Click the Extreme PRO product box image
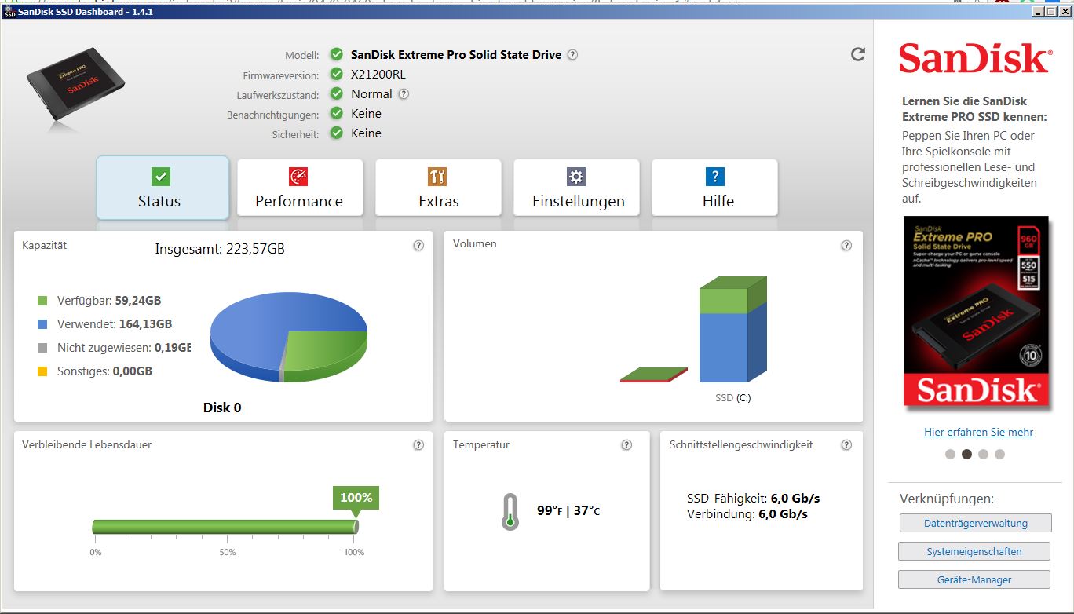 977,312
